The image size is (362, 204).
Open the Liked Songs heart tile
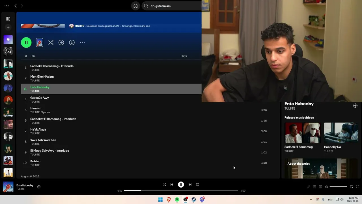pos(8,40)
